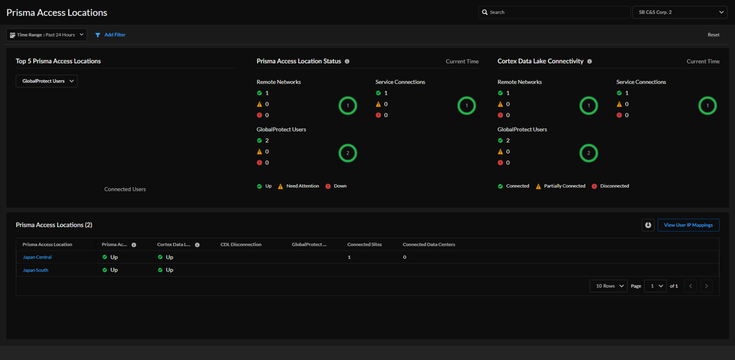The height and width of the screenshot is (360, 735).
Task: Click the Connected Sites column header
Action: (x=365, y=245)
